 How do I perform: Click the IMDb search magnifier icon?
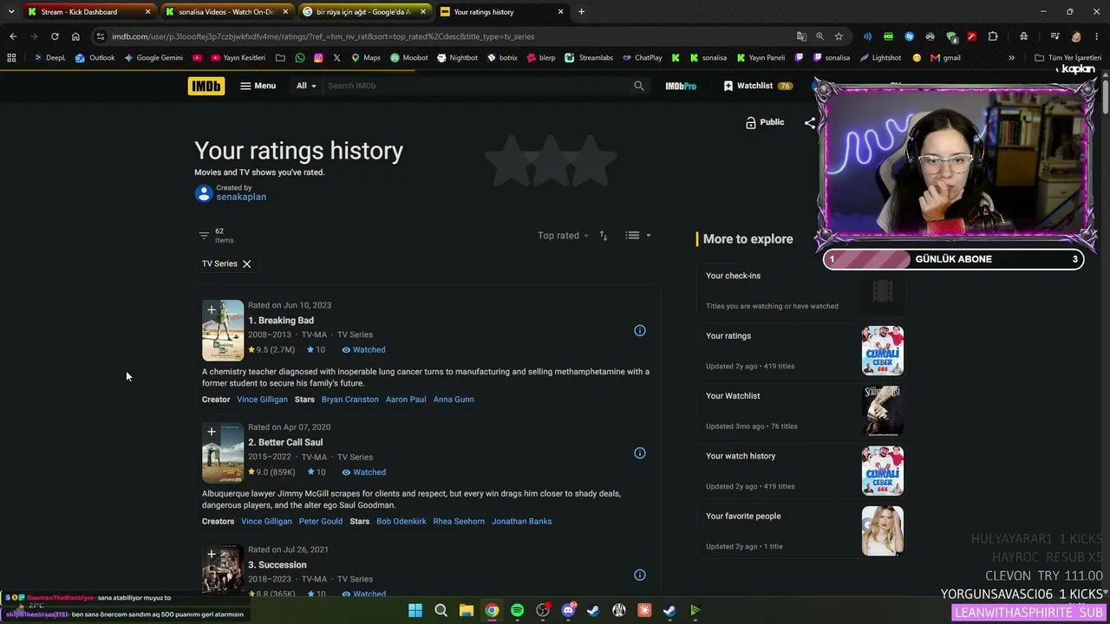coord(639,86)
